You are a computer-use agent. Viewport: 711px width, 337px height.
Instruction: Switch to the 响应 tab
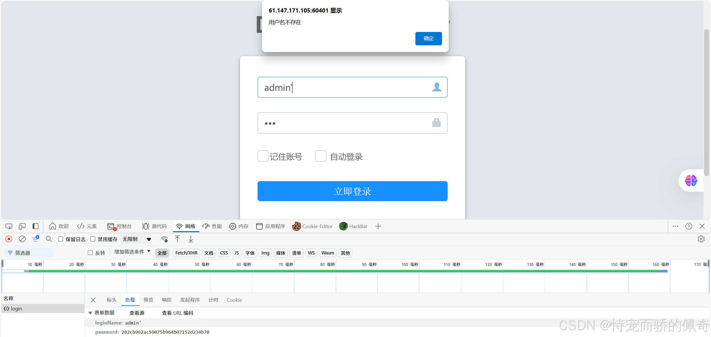(x=166, y=300)
